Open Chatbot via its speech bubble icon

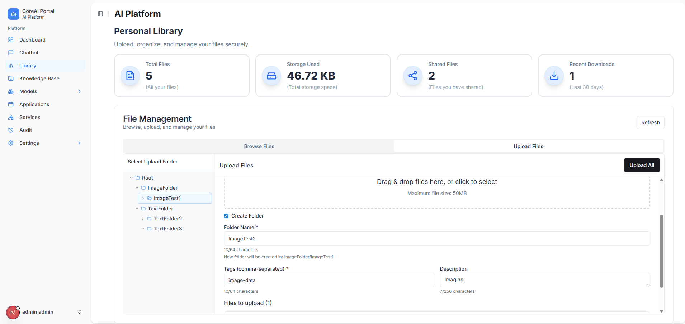point(11,53)
